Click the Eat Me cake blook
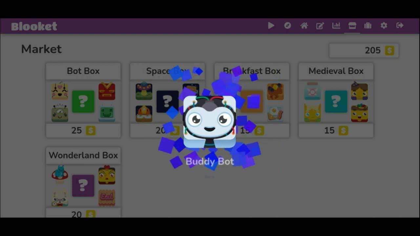 click(107, 198)
